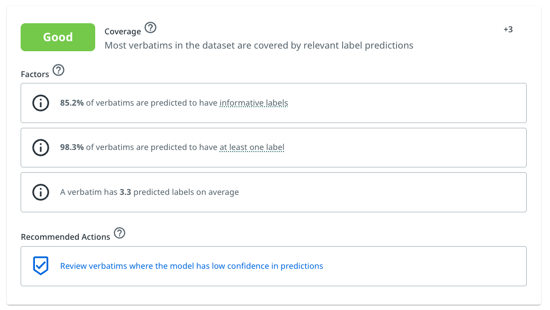Click the phrase 'predicted labels on average'

pos(186,192)
